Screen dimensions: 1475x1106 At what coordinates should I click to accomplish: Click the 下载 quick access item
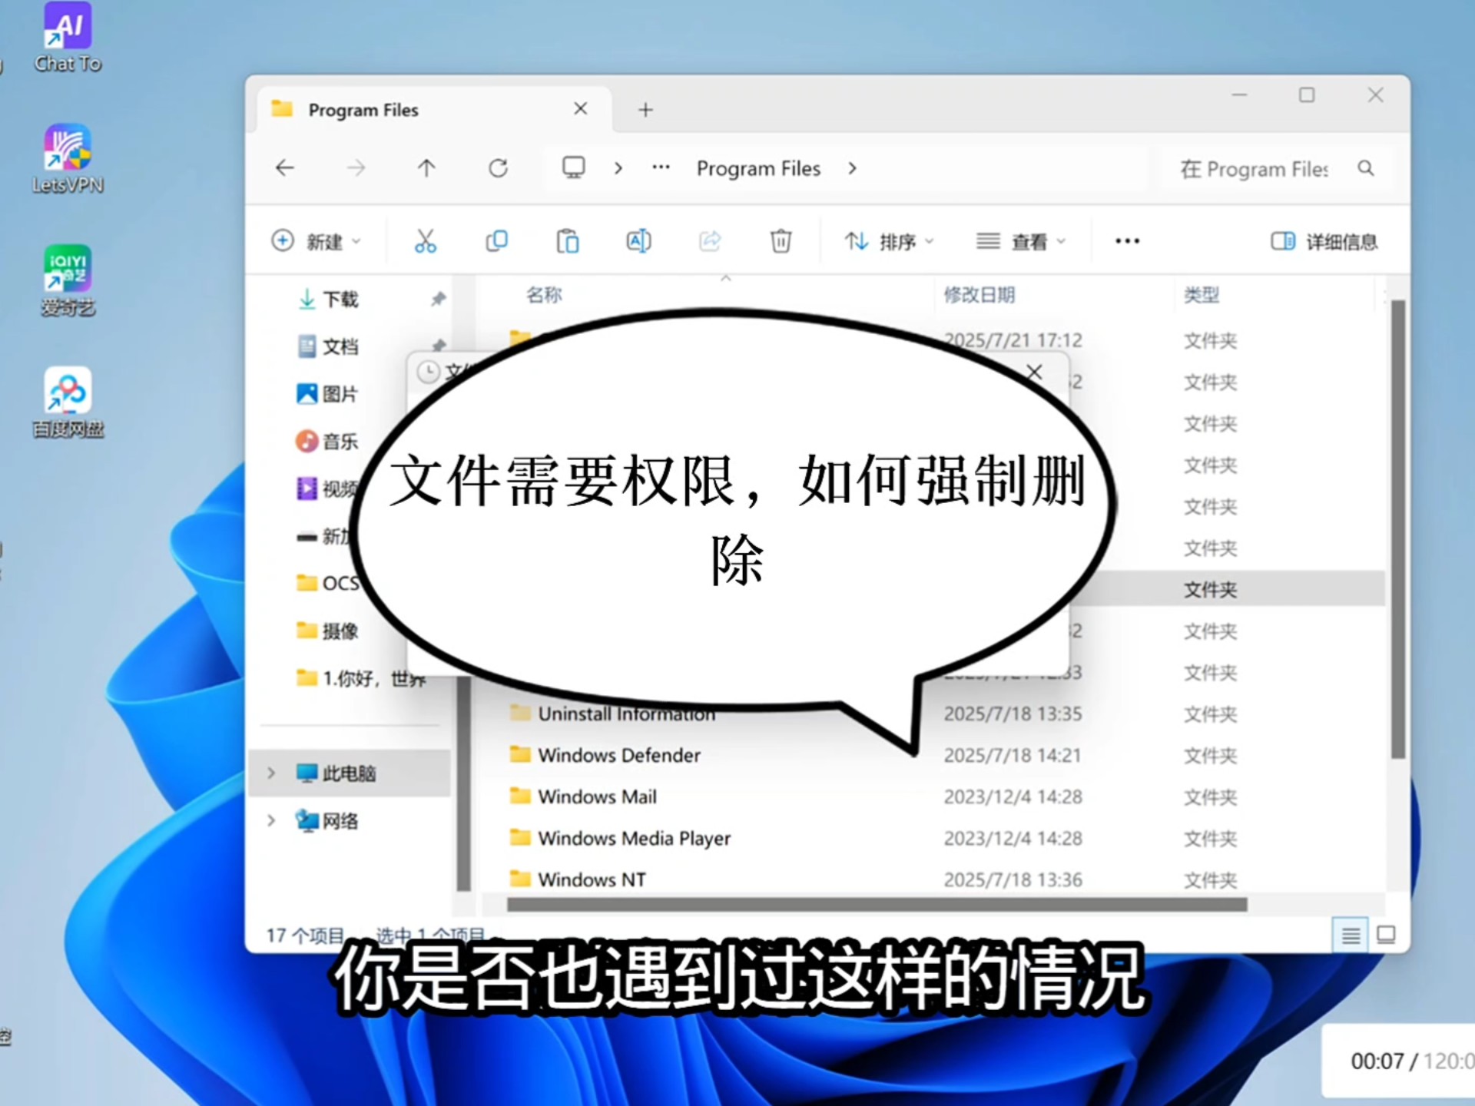click(x=340, y=299)
